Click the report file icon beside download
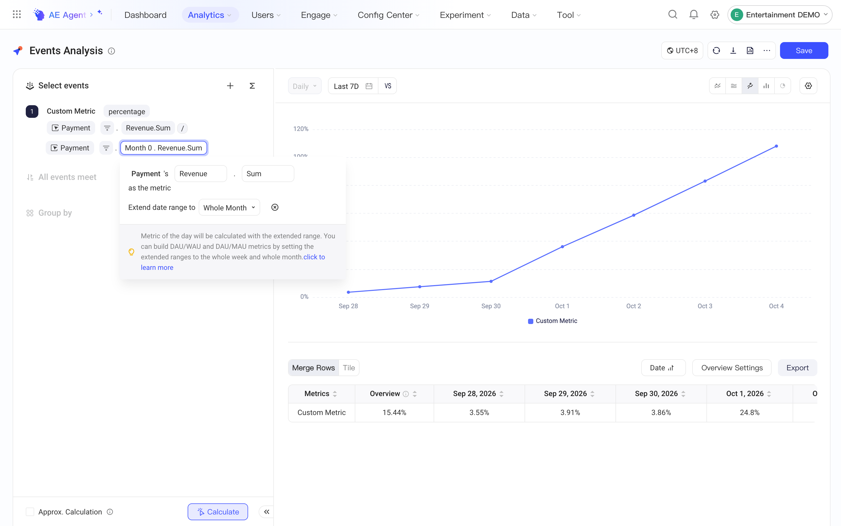841x526 pixels. (x=750, y=50)
